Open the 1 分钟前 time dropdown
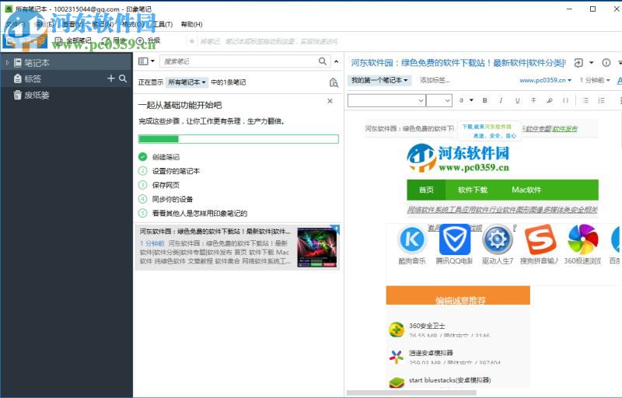Image resolution: width=622 pixels, height=398 pixels. [595, 80]
